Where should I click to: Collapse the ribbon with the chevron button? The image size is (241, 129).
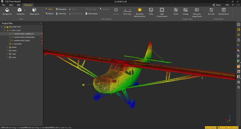click(239, 5)
